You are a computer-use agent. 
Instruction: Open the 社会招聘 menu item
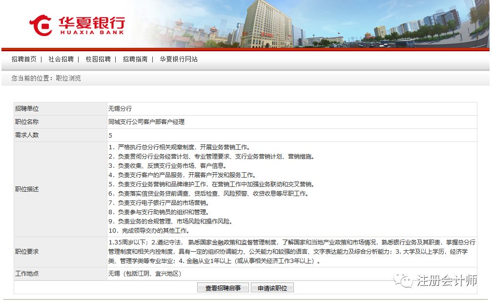click(61, 59)
